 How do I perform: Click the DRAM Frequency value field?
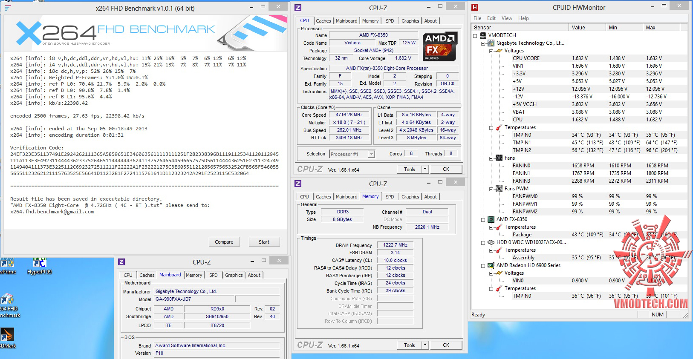pyautogui.click(x=395, y=245)
